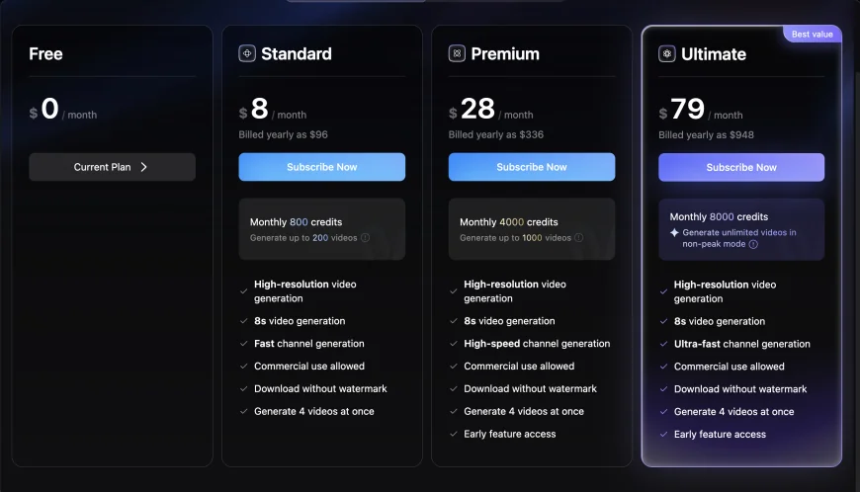The height and width of the screenshot is (492, 860).
Task: Click Ultimate's Ultra-fast channel generation checkmark
Action: tap(663, 344)
